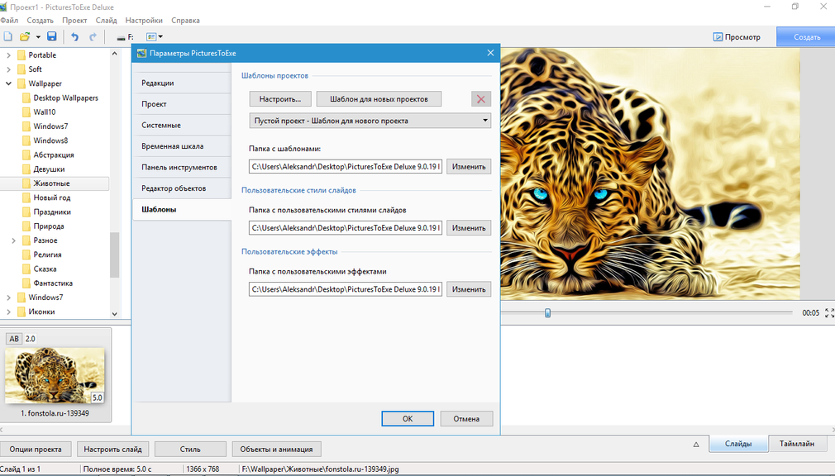
Task: Expand the Разное folder
Action: tap(14, 240)
